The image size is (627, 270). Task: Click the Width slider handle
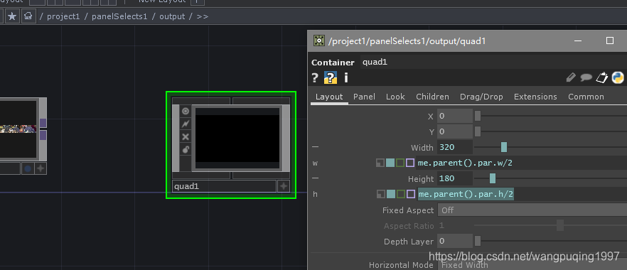[x=504, y=147]
